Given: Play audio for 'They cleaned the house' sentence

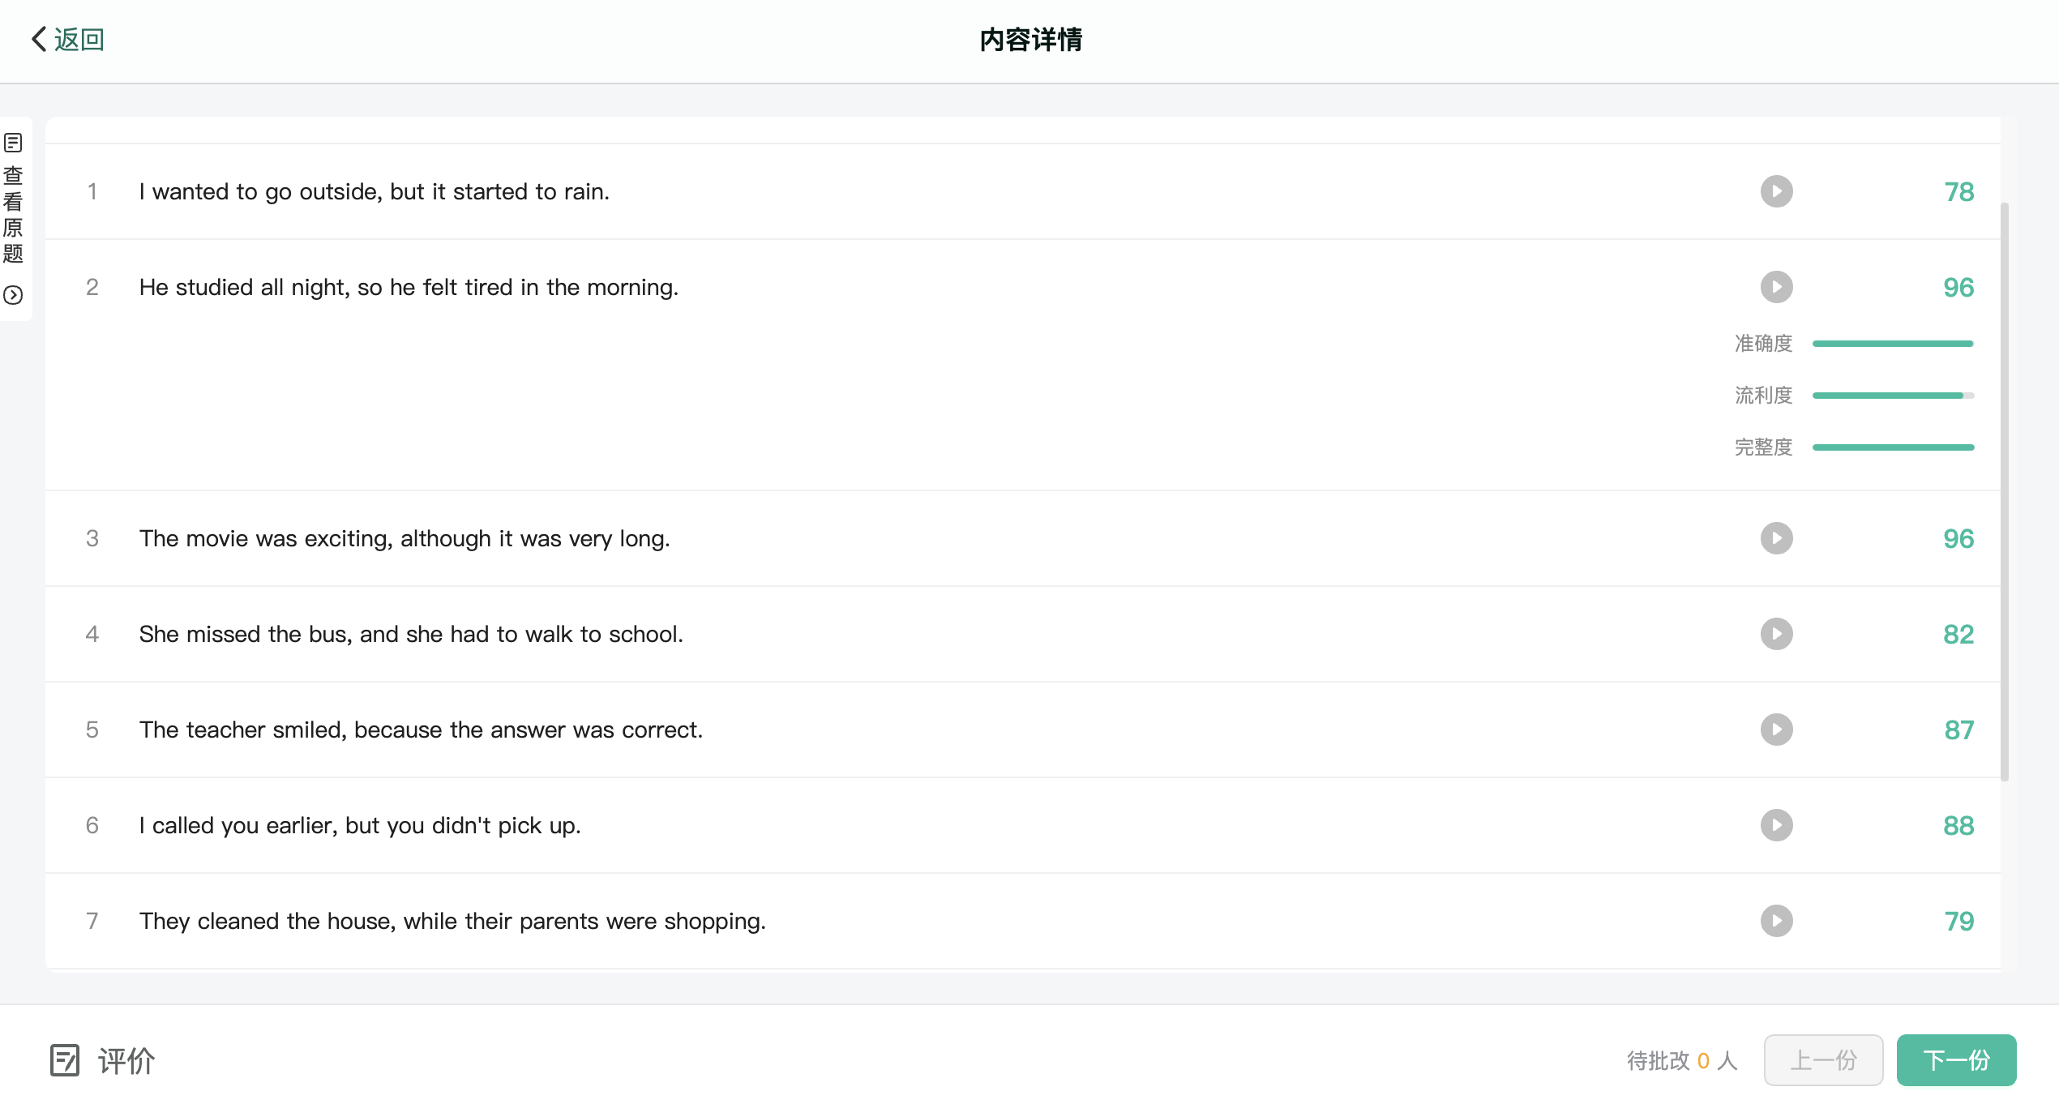Looking at the screenshot, I should (x=1776, y=921).
